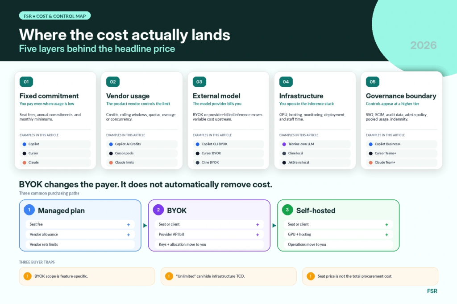
Task: Click warning icon next to BYOK scope trap
Action: pos(27,276)
